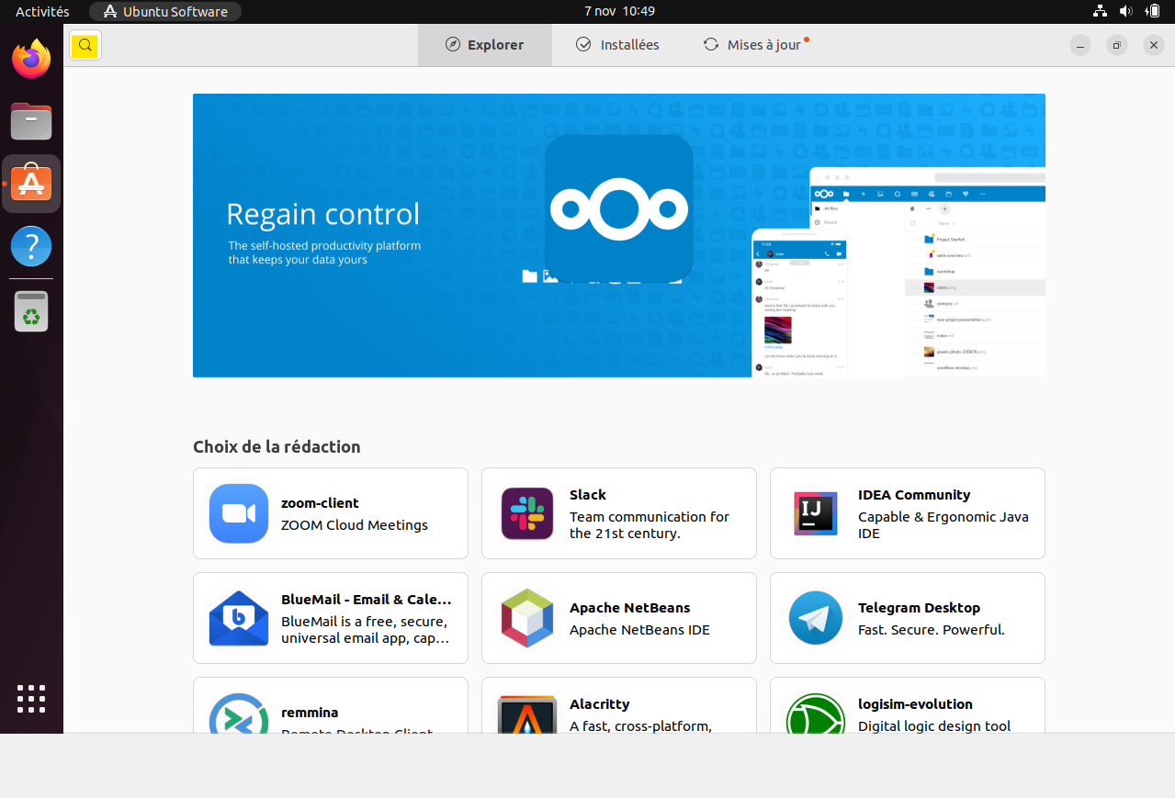The height and width of the screenshot is (798, 1175).
Task: Click the Apache NetBeans cube icon
Action: click(x=527, y=618)
